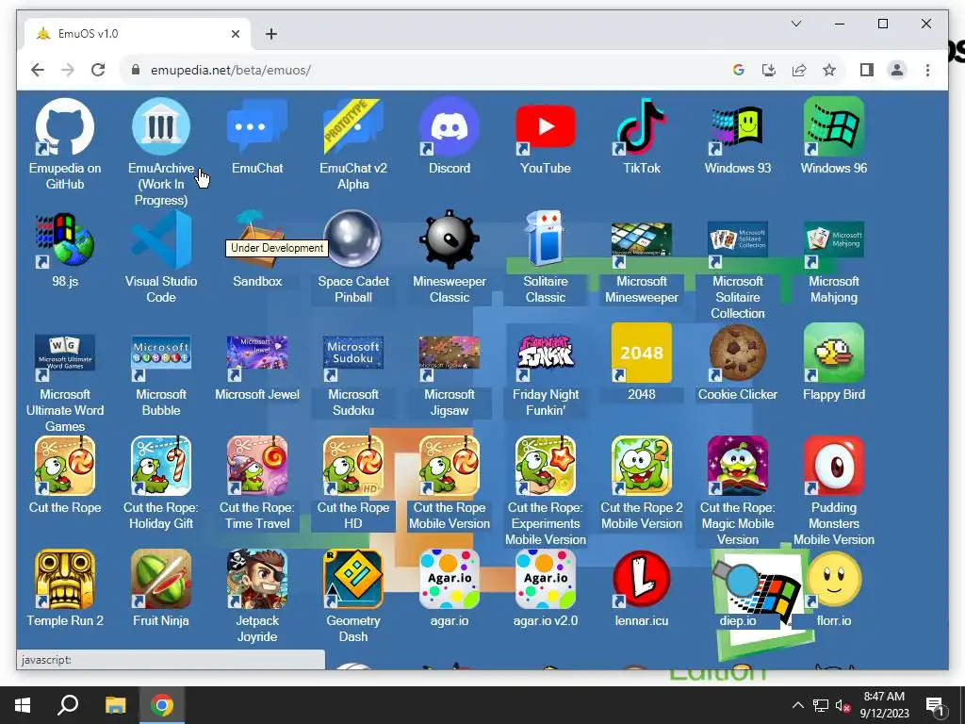Open the Windows Start menu
The height and width of the screenshot is (724, 965).
tap(23, 705)
